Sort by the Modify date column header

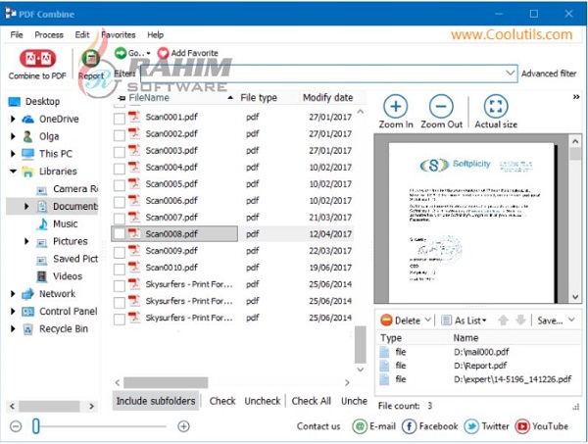[327, 98]
